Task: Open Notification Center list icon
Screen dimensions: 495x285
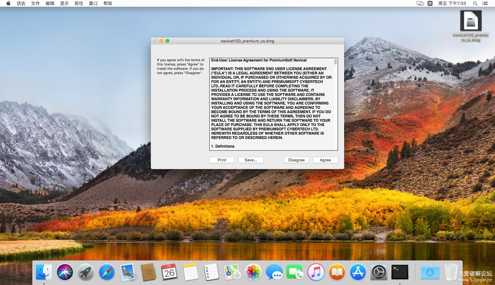Action: [485, 3]
